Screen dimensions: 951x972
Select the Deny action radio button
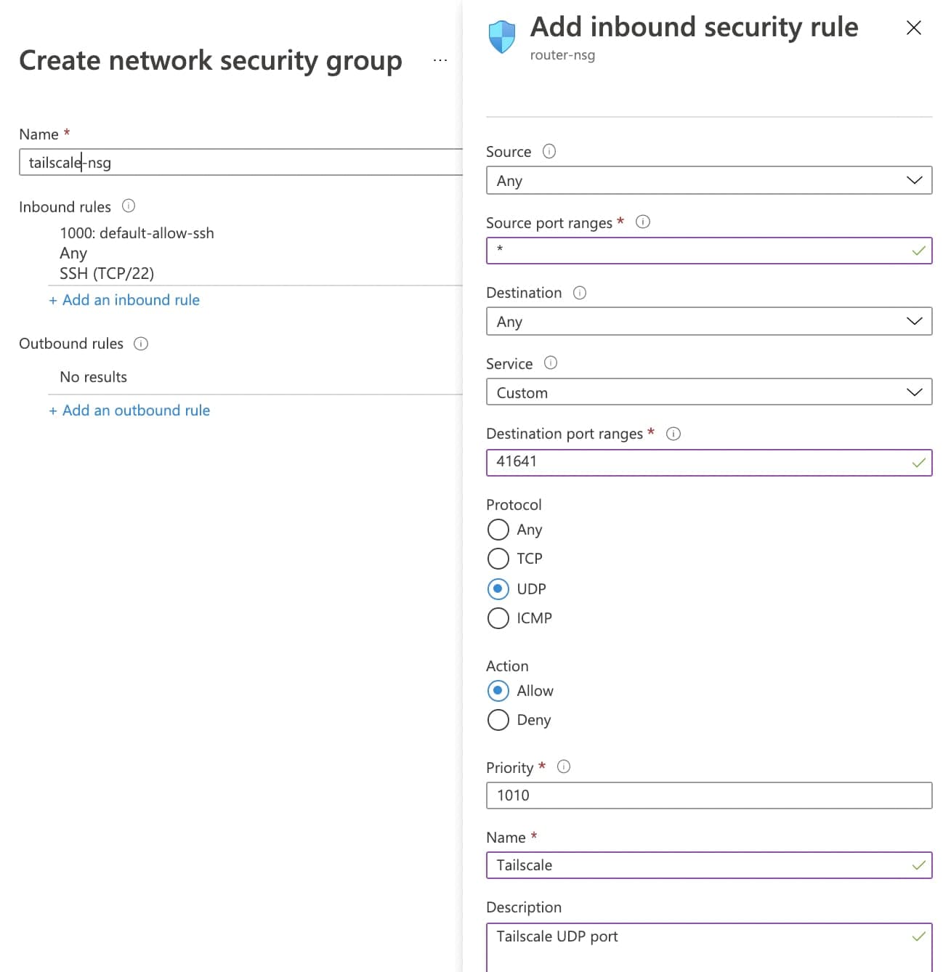tap(498, 720)
